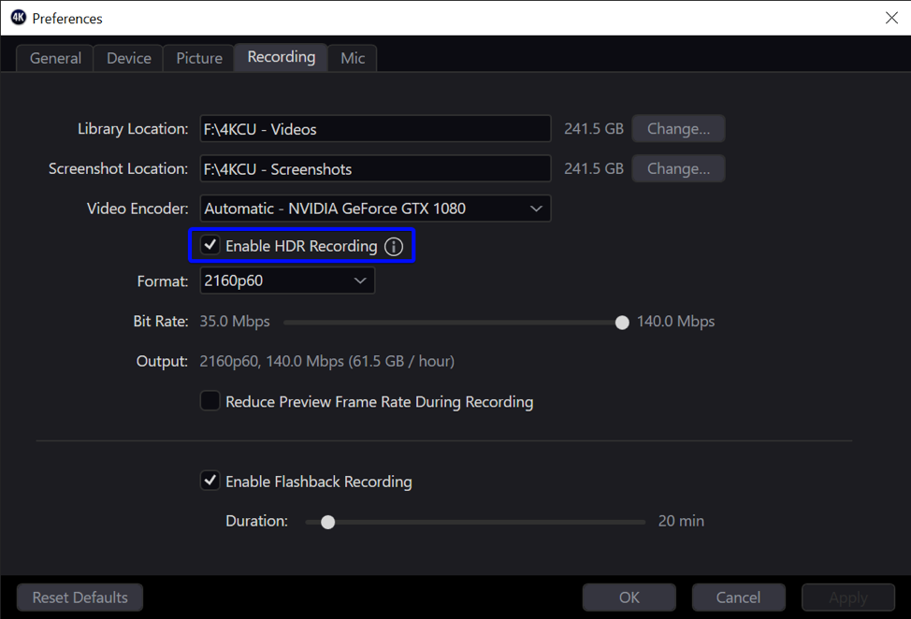Viewport: 911px width, 619px height.
Task: Cancel the preferences dialog
Action: 739,597
